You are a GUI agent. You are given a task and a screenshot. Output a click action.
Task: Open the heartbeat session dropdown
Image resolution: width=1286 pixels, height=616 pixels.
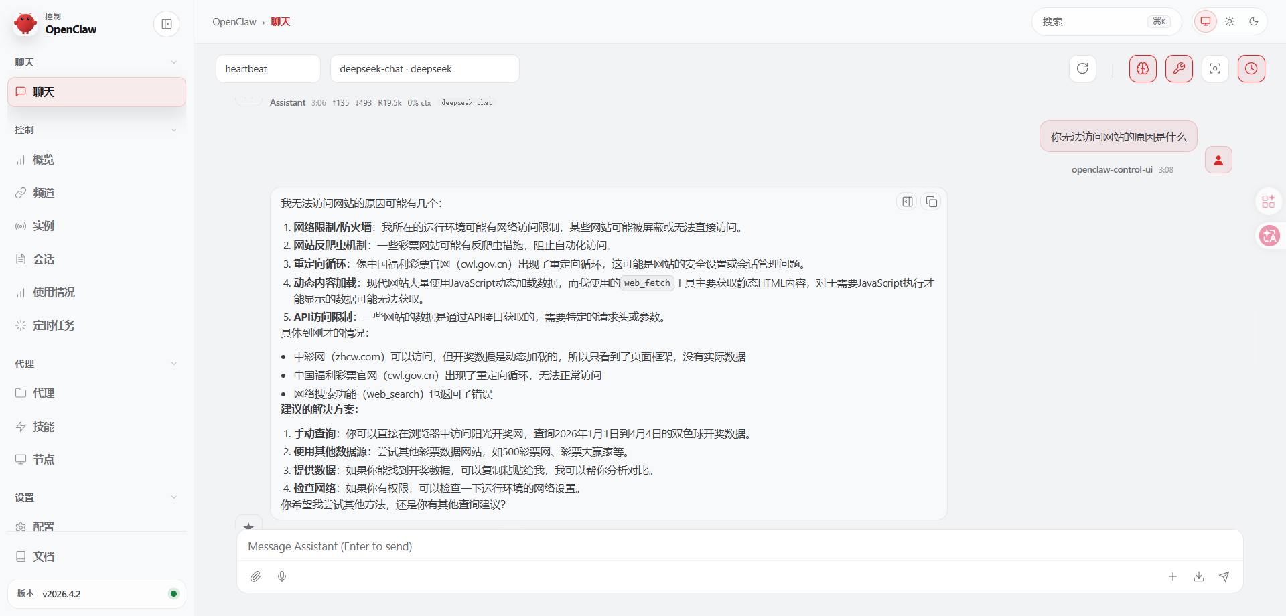(x=268, y=69)
